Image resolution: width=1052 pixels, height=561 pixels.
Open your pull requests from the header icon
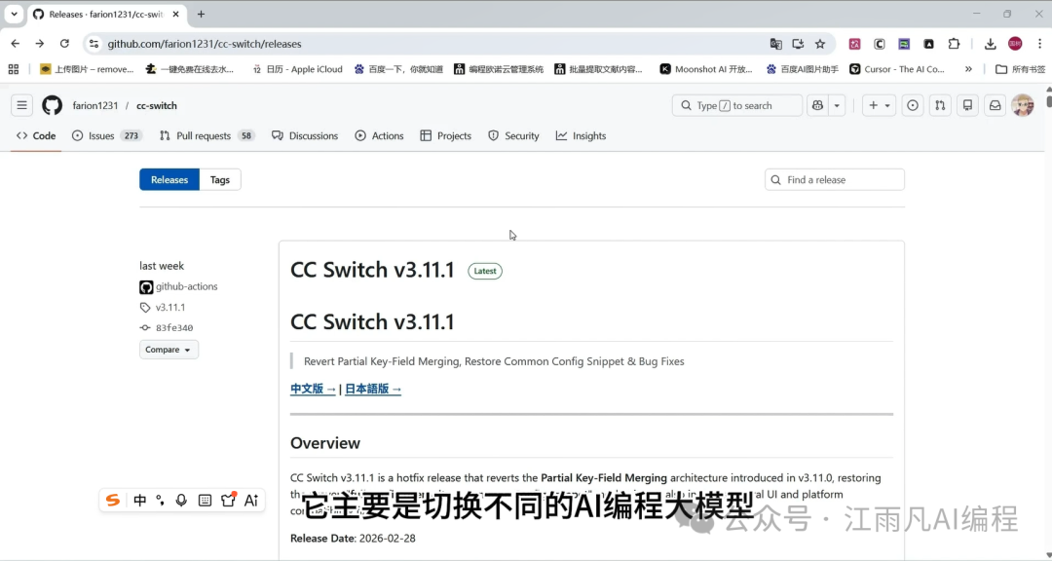940,105
